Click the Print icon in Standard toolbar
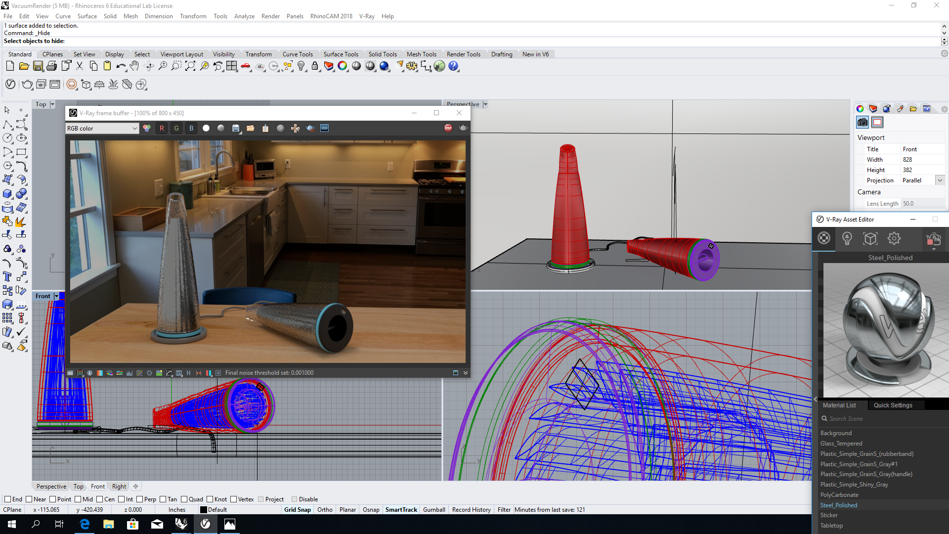Image resolution: width=949 pixels, height=534 pixels. click(51, 66)
